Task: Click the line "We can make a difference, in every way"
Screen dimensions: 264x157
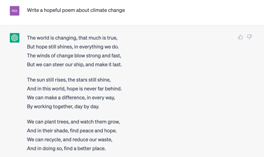Action: pyautogui.click(x=71, y=98)
